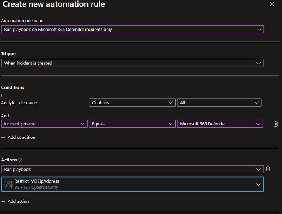282x214 pixels.
Task: Open the Trigger dropdown showing When incident is created
Action: (132, 63)
